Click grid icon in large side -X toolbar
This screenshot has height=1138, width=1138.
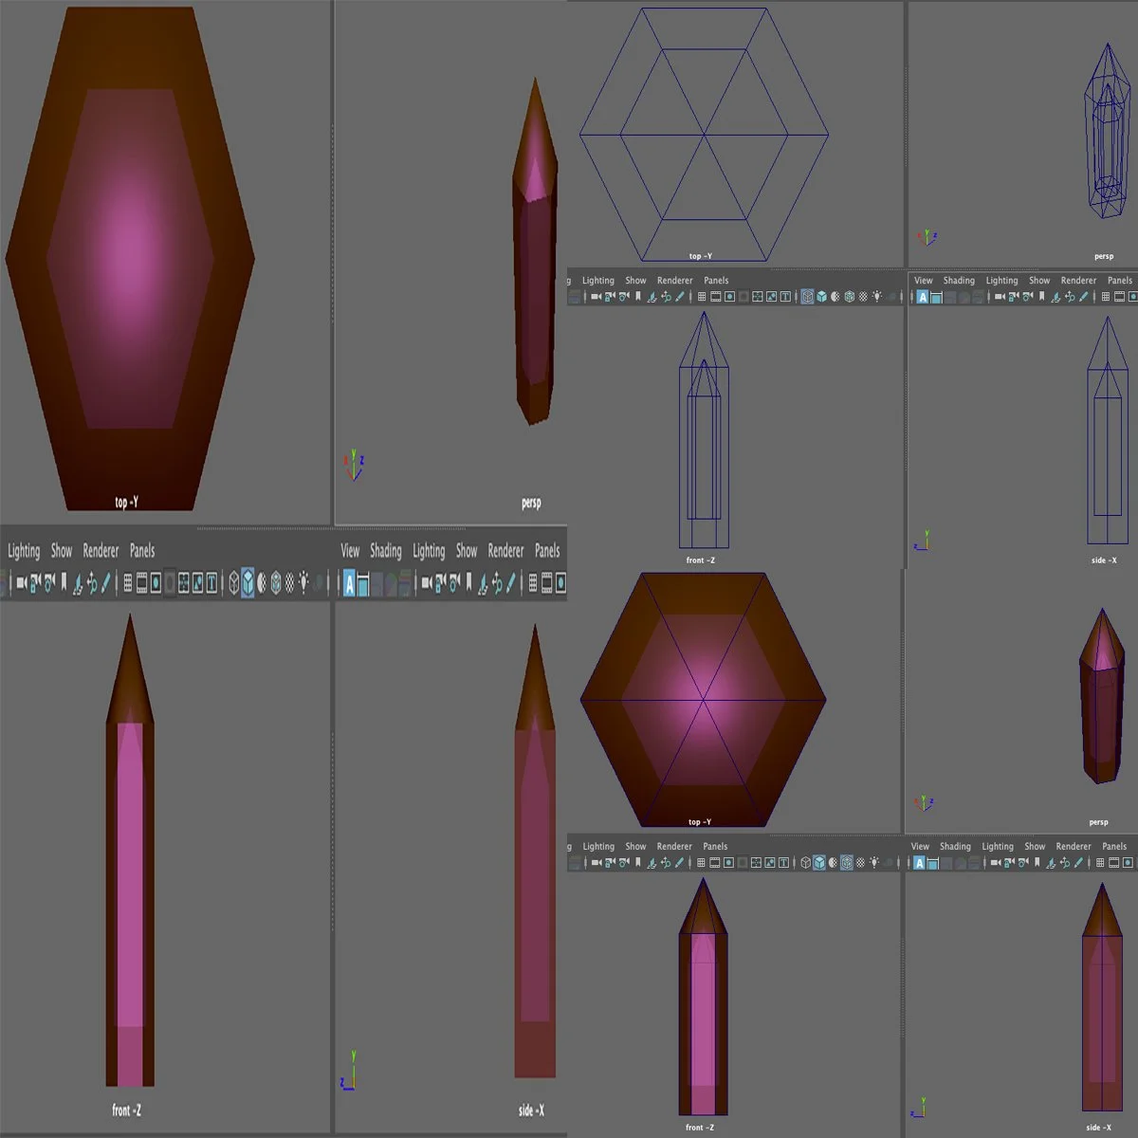533,583
